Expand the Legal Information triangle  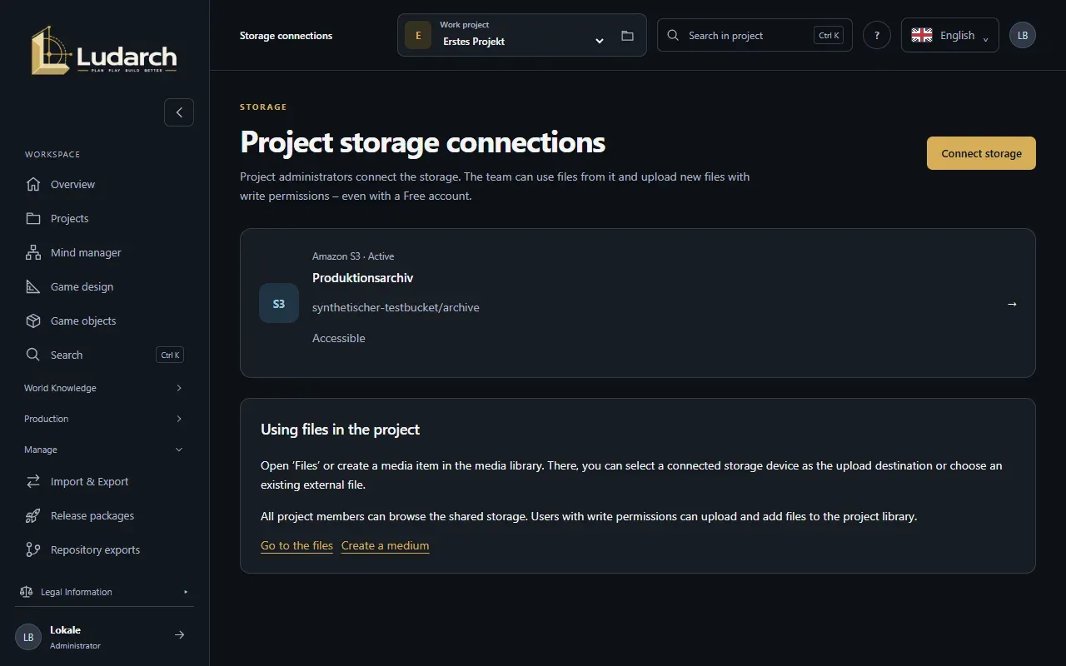186,592
